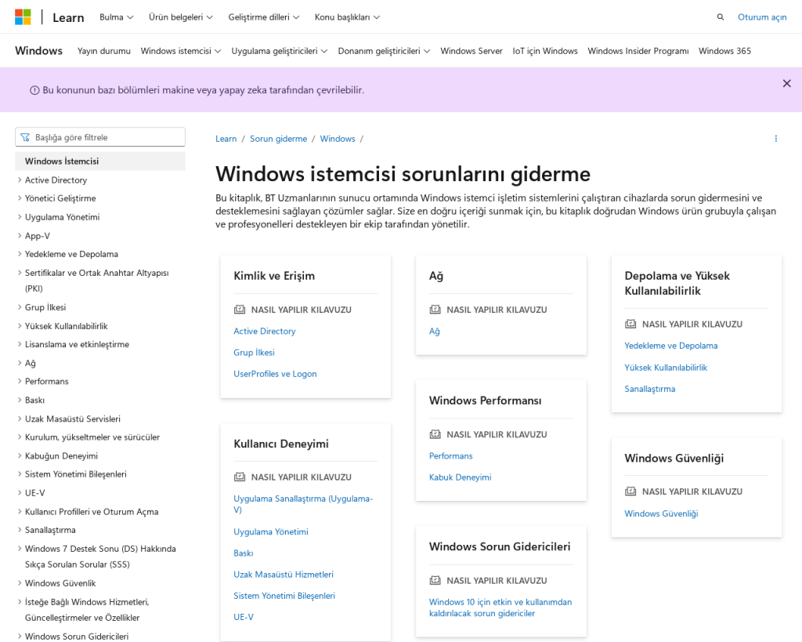Expand Uzak Masaüstü Servisleri sidebar node
This screenshot has width=802, height=642.
(x=20, y=419)
